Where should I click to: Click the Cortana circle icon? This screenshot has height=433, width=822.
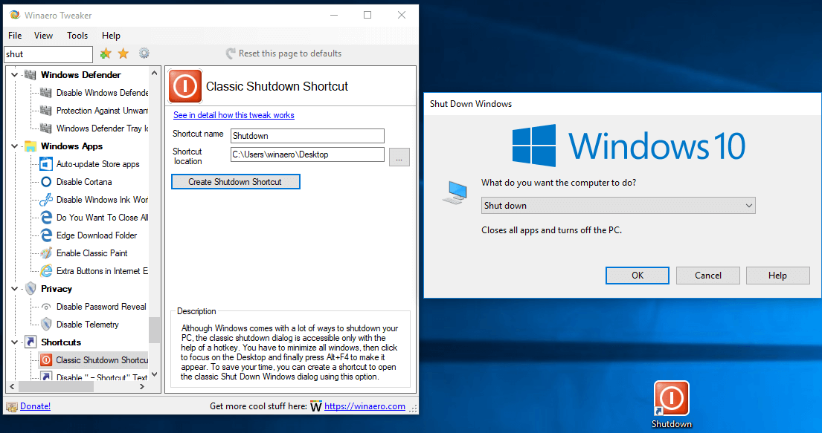coord(46,182)
